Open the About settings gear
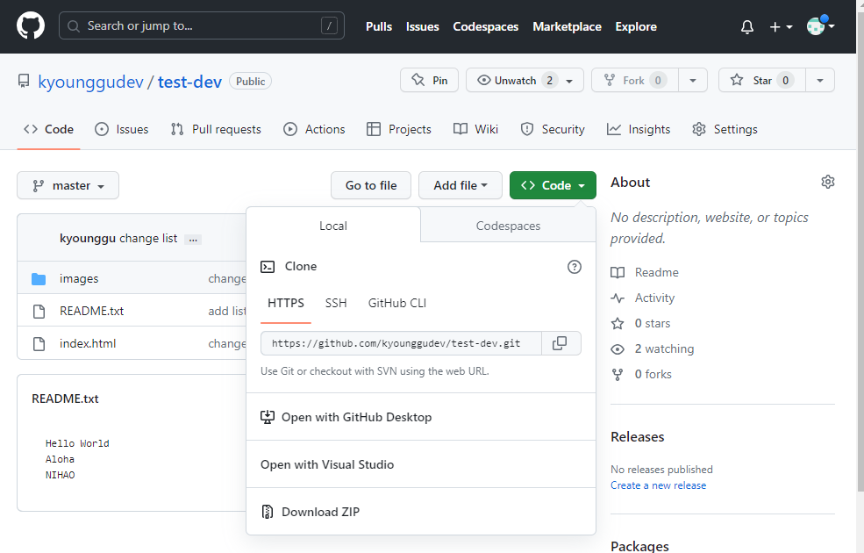 click(x=828, y=182)
